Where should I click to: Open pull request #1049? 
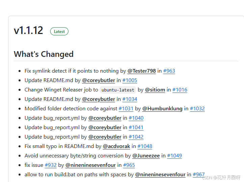tap(175, 156)
